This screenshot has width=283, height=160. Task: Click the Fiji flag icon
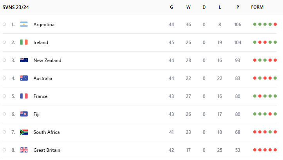point(24,114)
